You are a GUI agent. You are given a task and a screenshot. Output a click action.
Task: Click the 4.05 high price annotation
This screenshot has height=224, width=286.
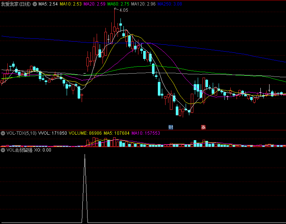(124, 10)
